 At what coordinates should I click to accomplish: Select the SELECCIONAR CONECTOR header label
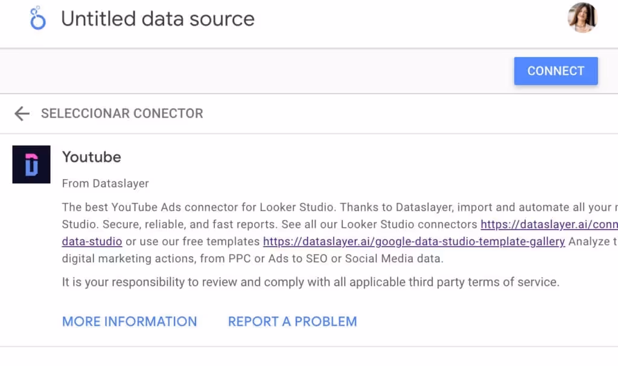point(122,113)
